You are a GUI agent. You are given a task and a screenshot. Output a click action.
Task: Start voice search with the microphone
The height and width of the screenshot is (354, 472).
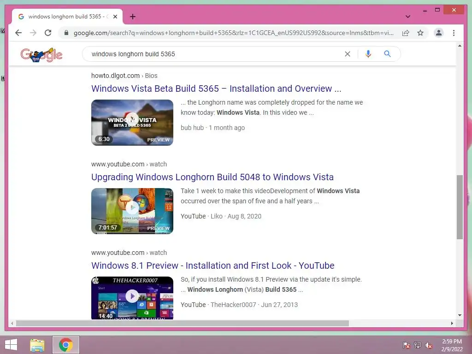368,54
